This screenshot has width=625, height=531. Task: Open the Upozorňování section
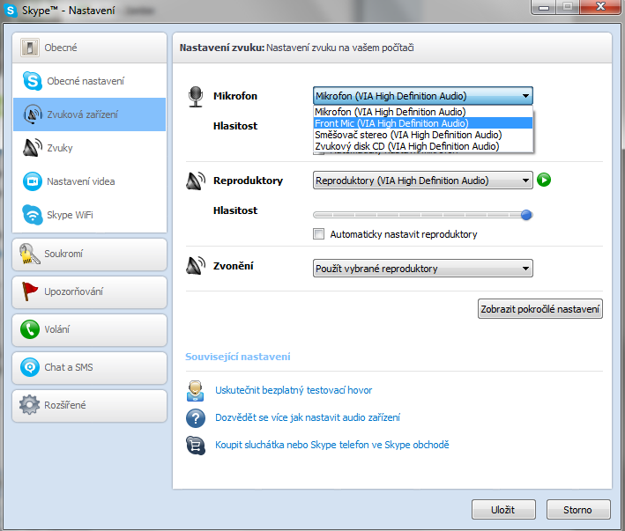click(x=89, y=292)
